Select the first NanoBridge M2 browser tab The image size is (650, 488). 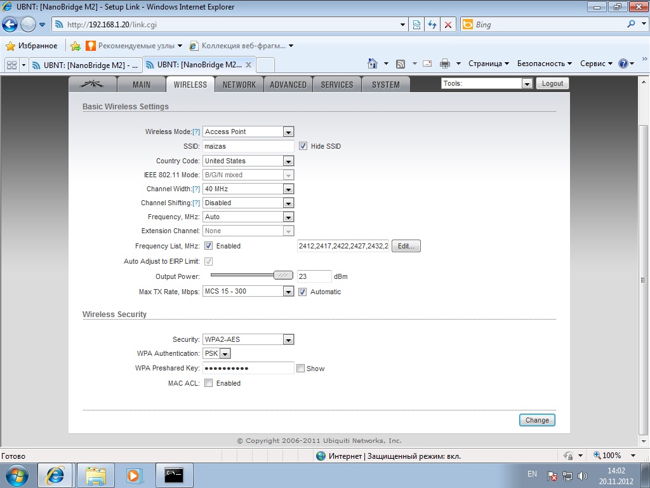[x=86, y=65]
